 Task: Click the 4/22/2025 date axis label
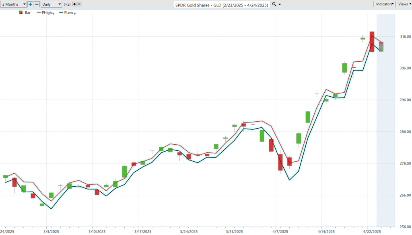click(x=372, y=232)
